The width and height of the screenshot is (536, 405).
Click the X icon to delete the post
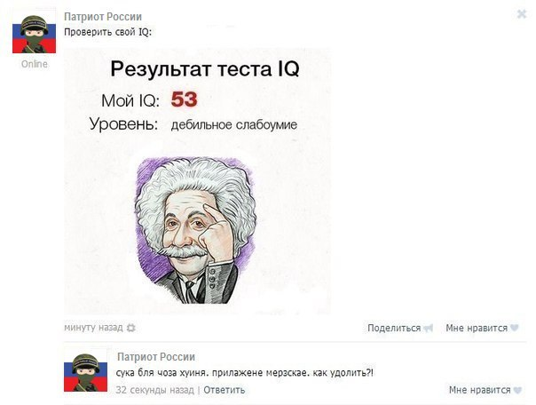(522, 14)
